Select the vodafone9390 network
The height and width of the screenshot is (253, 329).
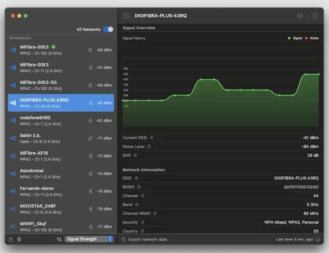61,120
